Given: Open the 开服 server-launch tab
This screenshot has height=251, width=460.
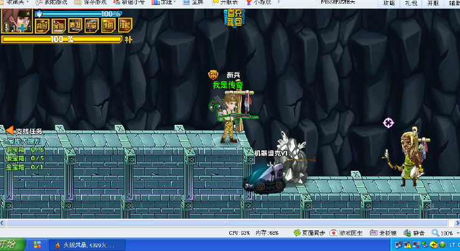Looking at the screenshot, I should pyautogui.click(x=433, y=3).
